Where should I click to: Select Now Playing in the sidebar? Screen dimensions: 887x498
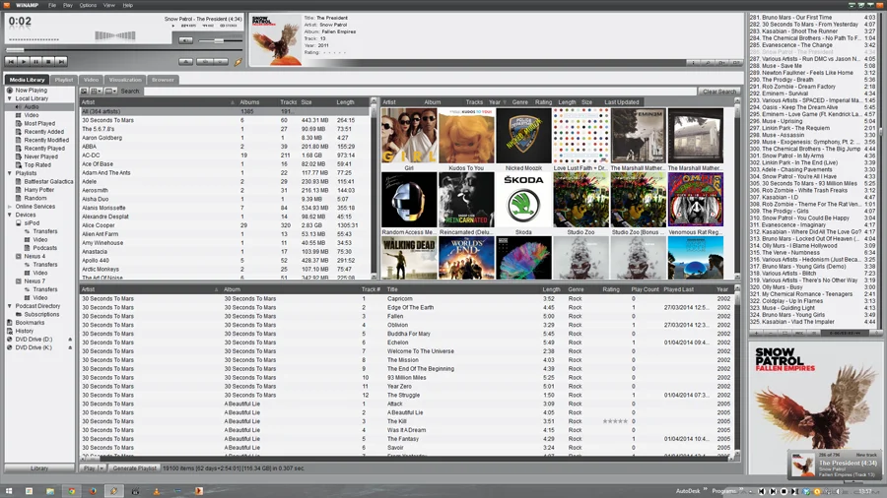32,90
